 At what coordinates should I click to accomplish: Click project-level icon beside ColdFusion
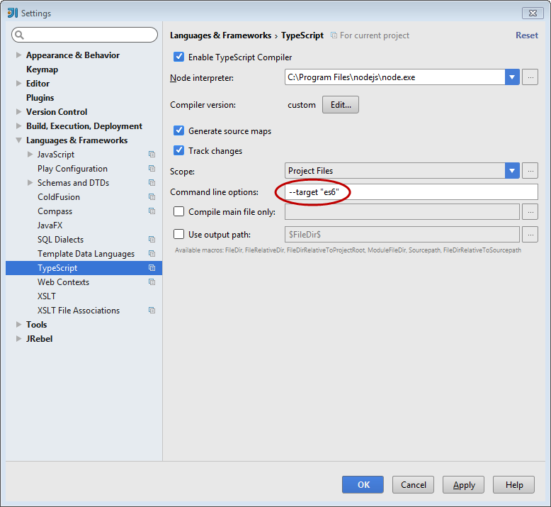tap(152, 197)
